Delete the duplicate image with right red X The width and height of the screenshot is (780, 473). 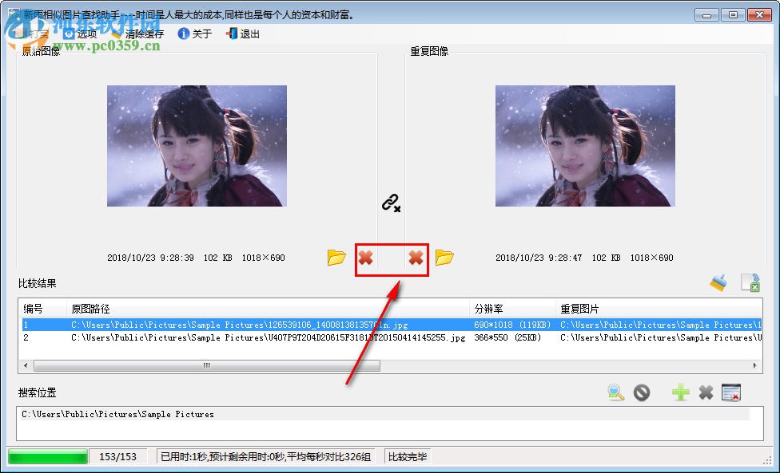click(416, 257)
